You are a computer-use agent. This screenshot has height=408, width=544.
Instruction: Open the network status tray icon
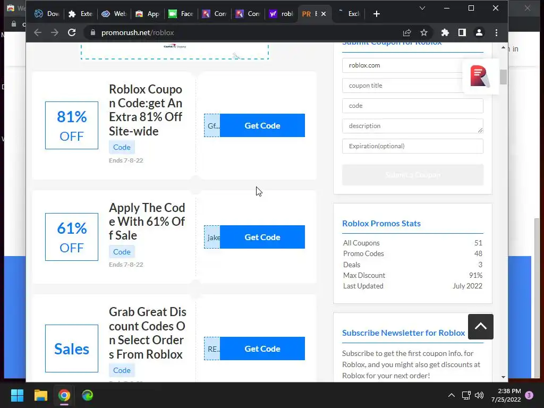466,395
